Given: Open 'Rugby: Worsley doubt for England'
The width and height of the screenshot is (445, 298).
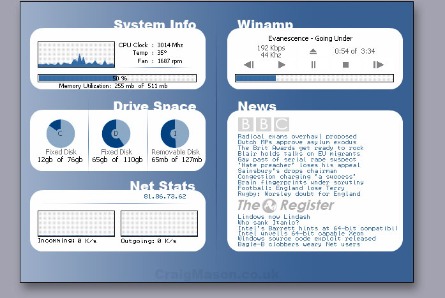Looking at the screenshot, I should coord(299,194).
